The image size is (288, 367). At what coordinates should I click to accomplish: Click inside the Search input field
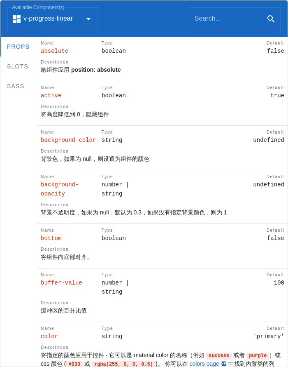(230, 19)
